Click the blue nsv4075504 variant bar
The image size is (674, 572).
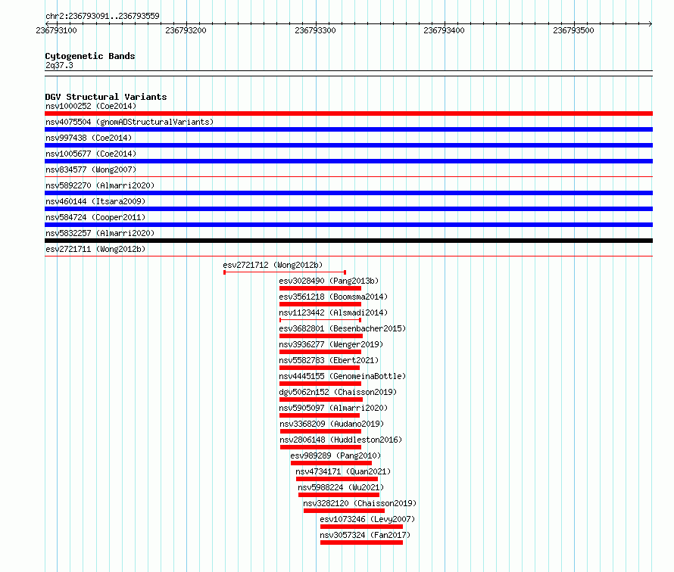click(348, 129)
